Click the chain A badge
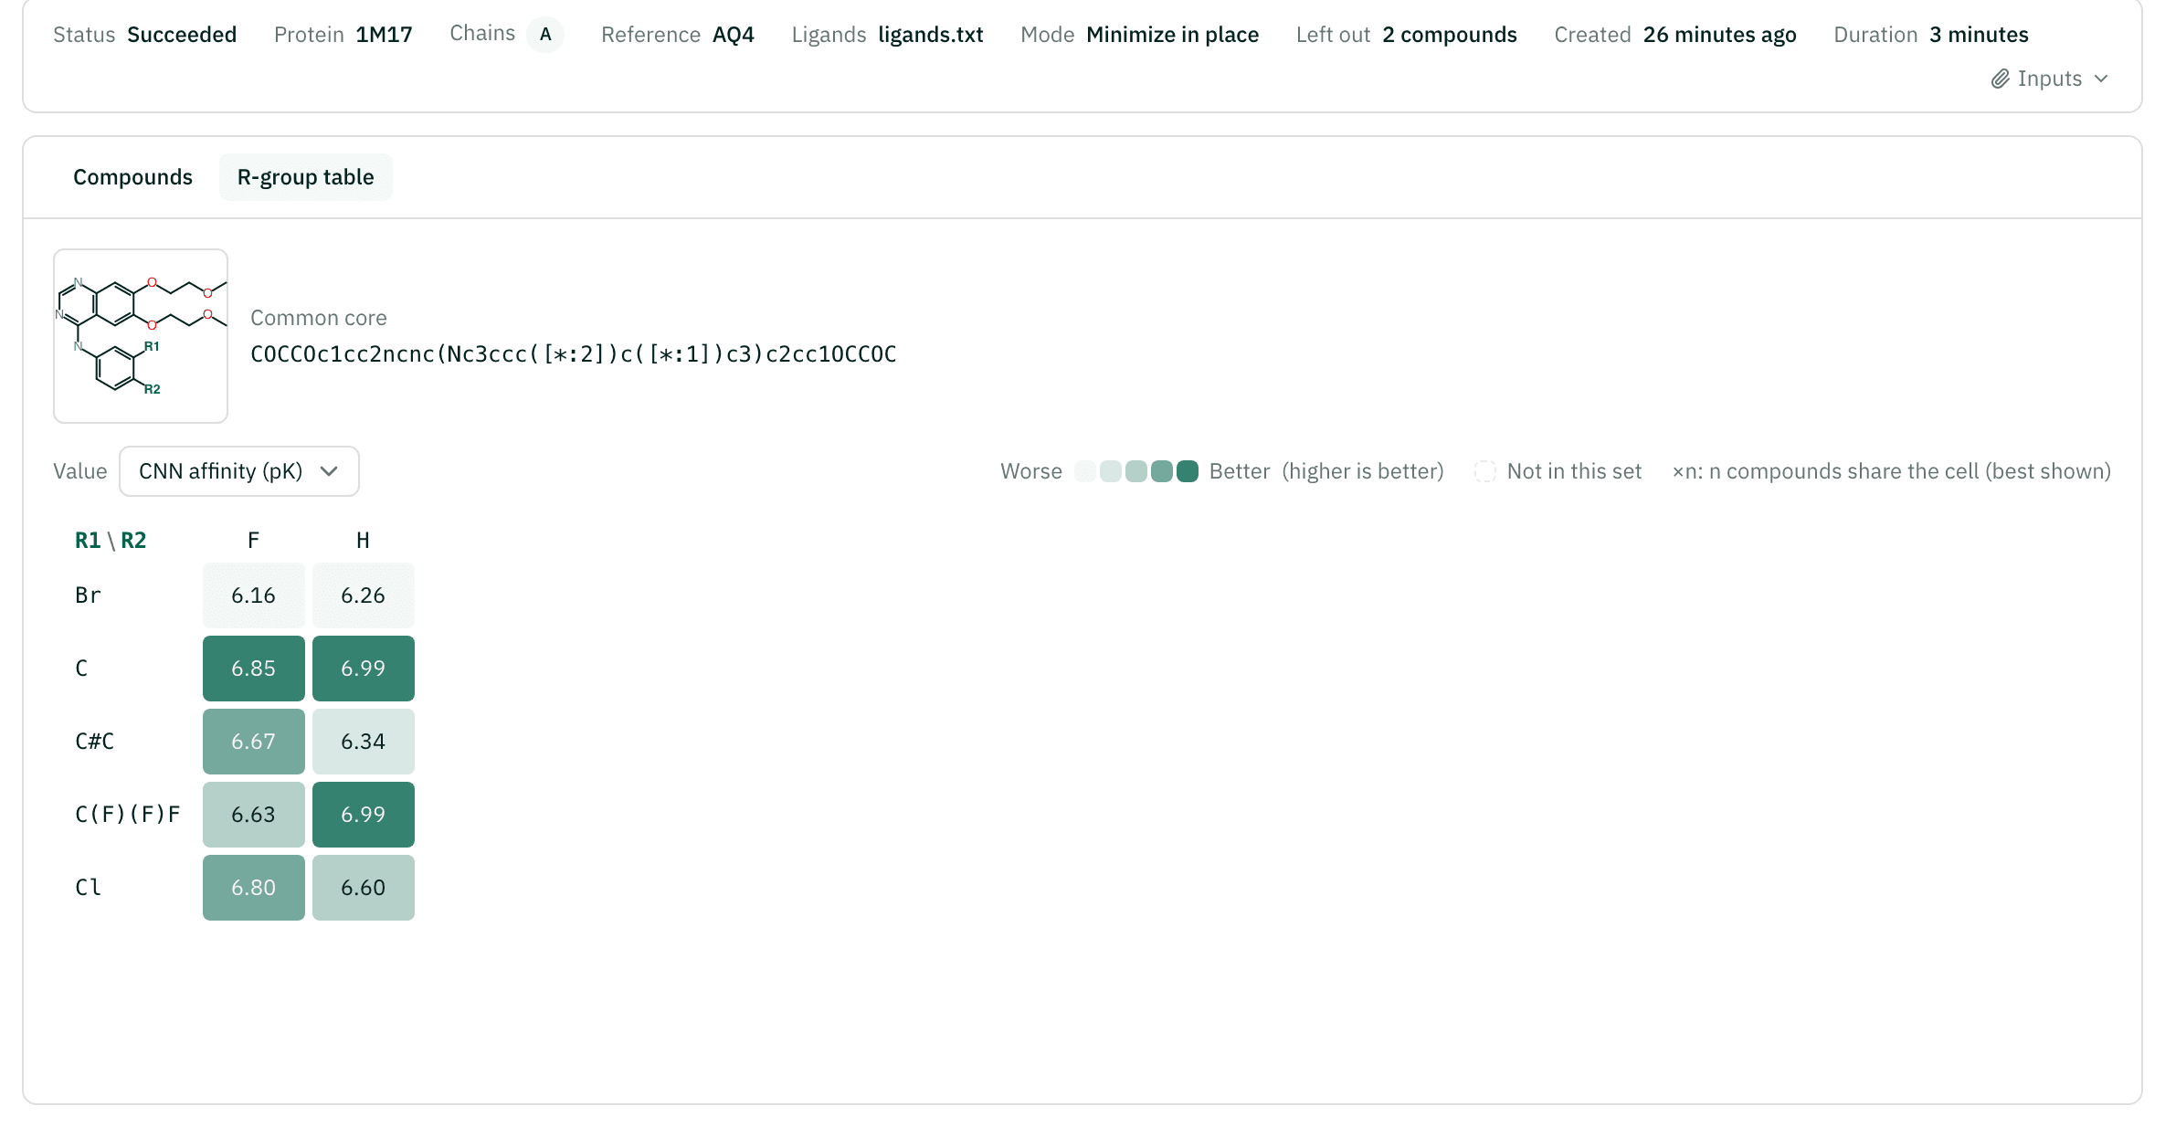The width and height of the screenshot is (2165, 1127). click(545, 35)
